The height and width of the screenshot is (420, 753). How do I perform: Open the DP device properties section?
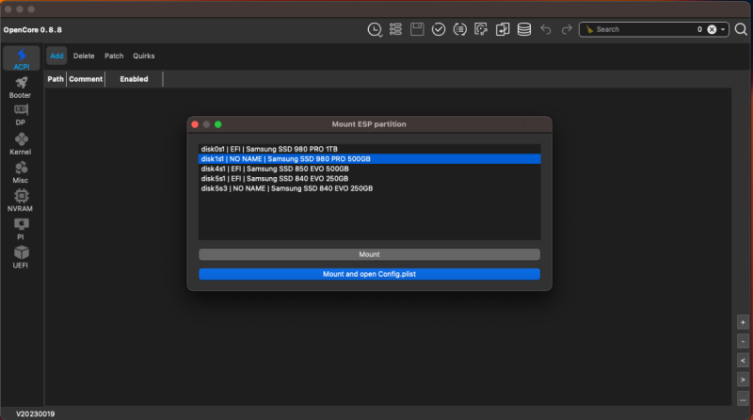(20, 115)
